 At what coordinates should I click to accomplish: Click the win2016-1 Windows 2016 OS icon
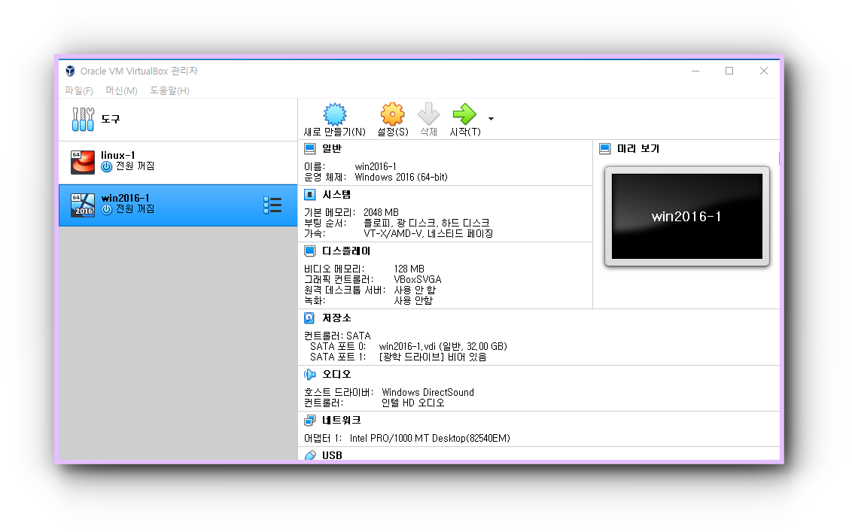[83, 205]
